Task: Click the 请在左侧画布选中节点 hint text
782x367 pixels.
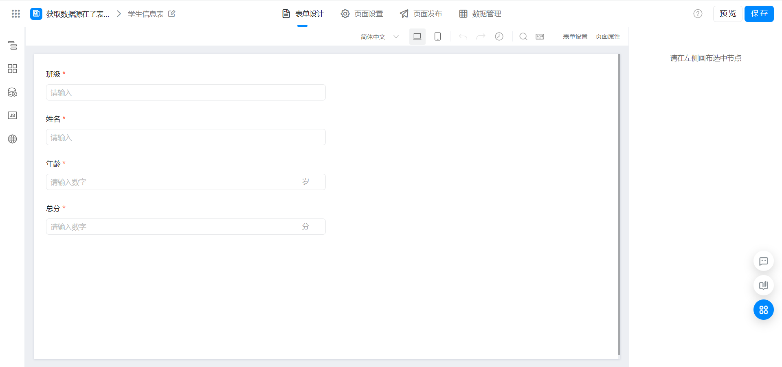Action: (x=706, y=58)
